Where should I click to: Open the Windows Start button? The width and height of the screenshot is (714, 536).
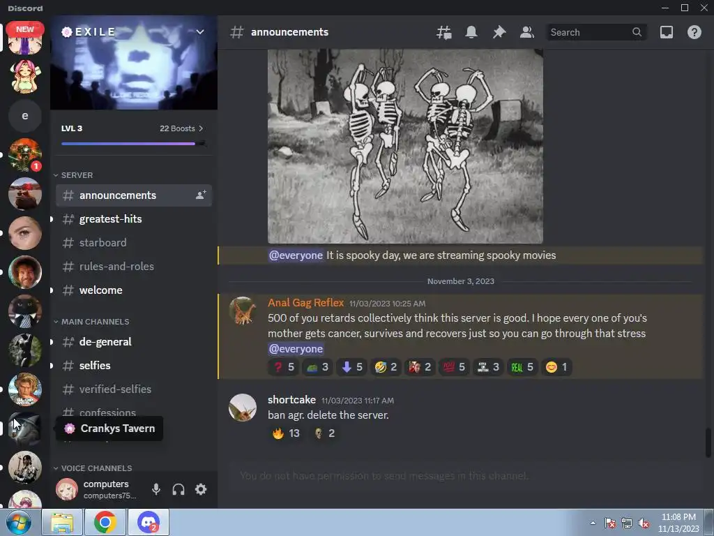(x=19, y=522)
